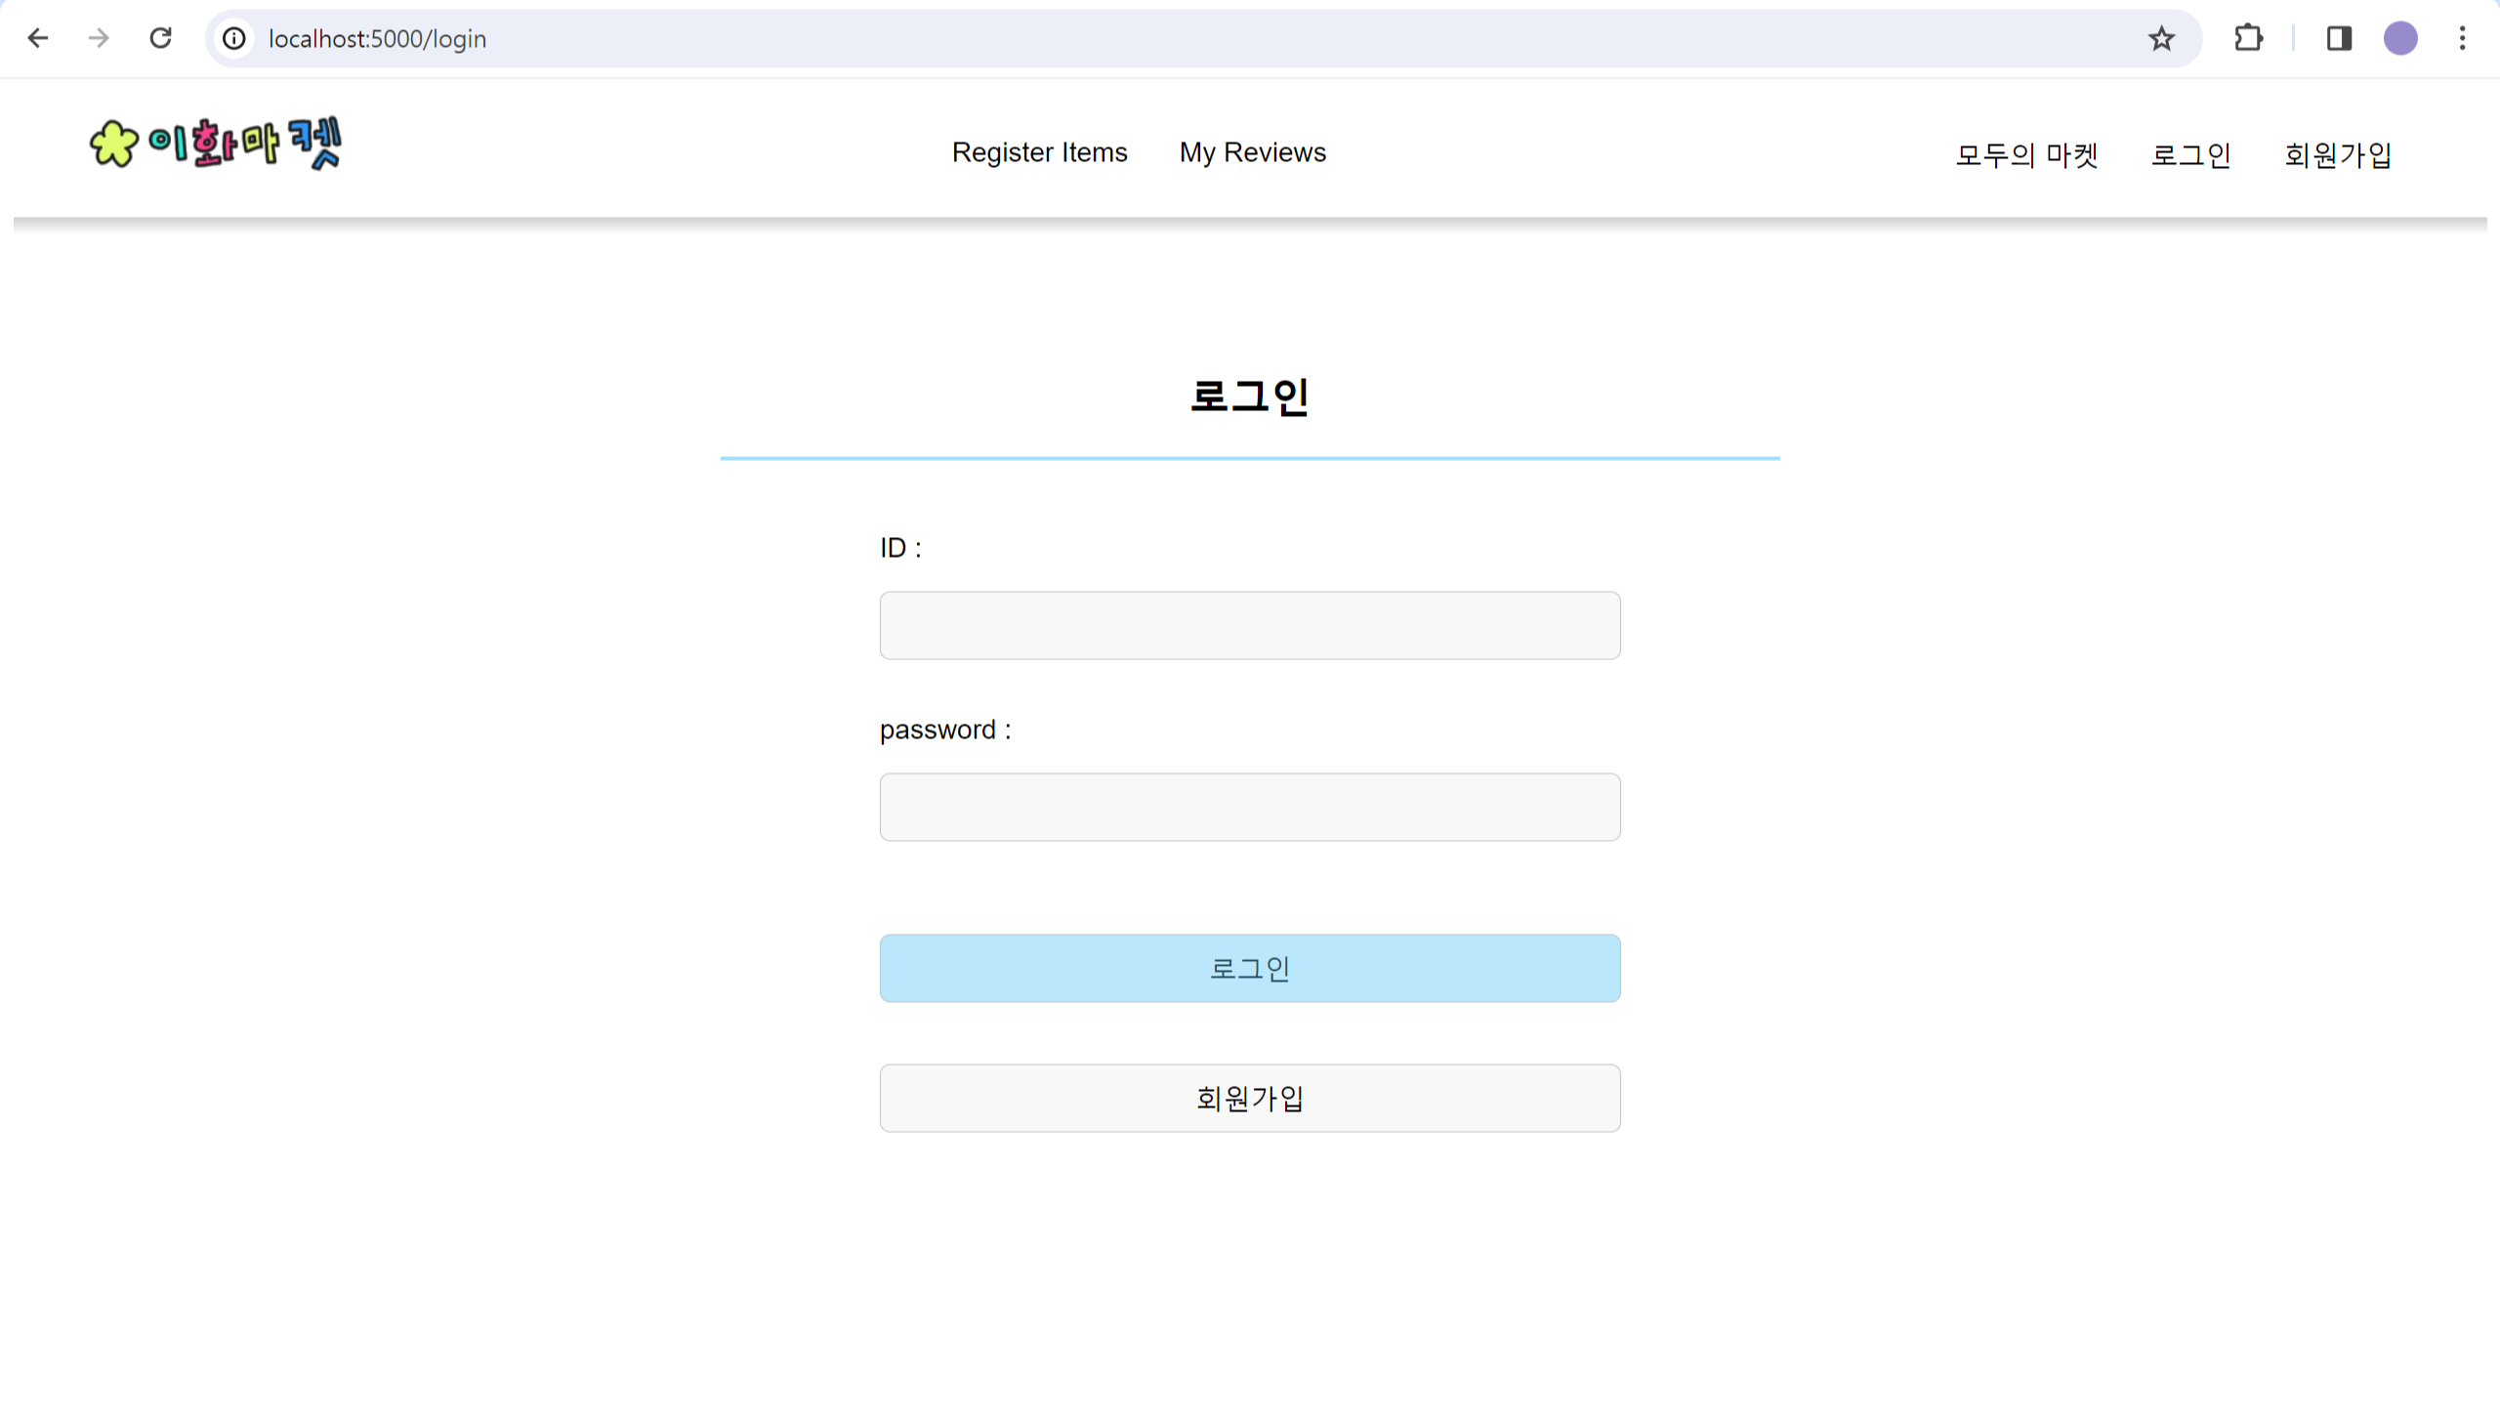This screenshot has height=1420, width=2500.
Task: Click 회원가입 link in top navigation
Action: pyautogui.click(x=2337, y=154)
